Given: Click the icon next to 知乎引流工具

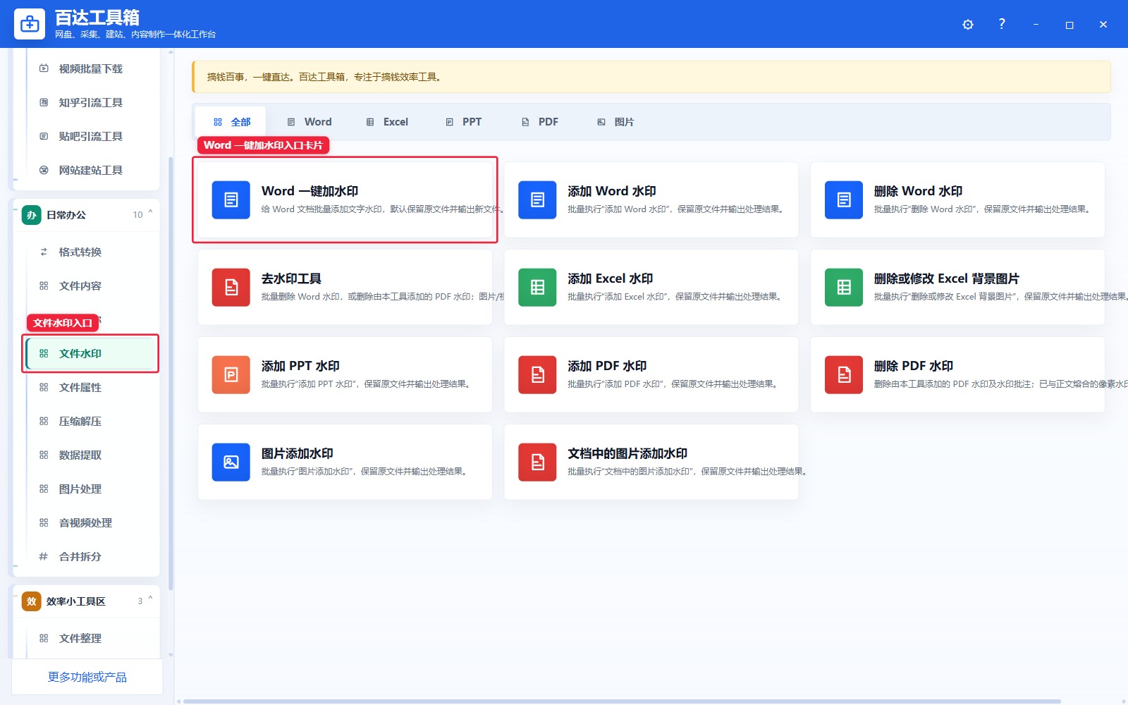Looking at the screenshot, I should 44,102.
